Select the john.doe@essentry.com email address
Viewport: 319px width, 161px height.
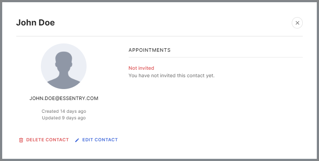pos(64,98)
